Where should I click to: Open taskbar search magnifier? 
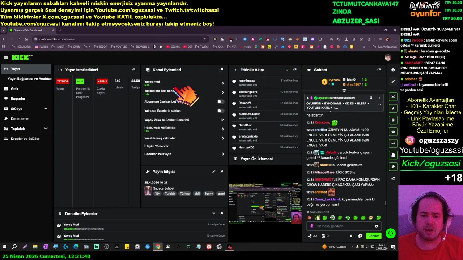click(x=14, y=247)
